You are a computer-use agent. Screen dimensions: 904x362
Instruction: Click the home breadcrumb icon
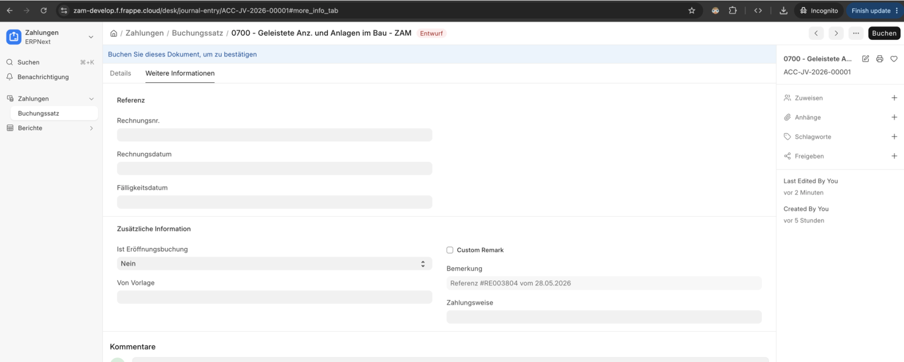(x=114, y=33)
